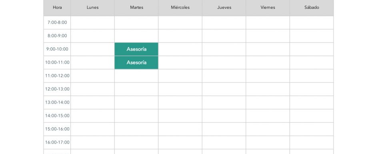Click the Viernes column header
The width and height of the screenshot is (378, 154).
268,8
